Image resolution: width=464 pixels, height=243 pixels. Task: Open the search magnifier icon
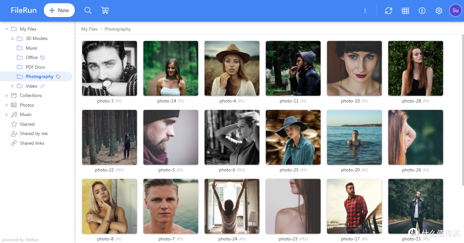(x=88, y=10)
